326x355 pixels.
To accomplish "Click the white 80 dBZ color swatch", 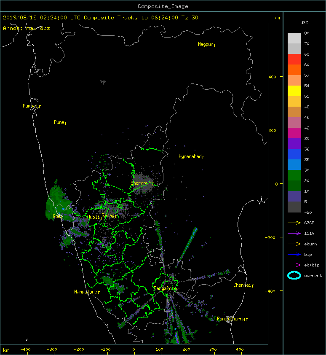I will [294, 38].
